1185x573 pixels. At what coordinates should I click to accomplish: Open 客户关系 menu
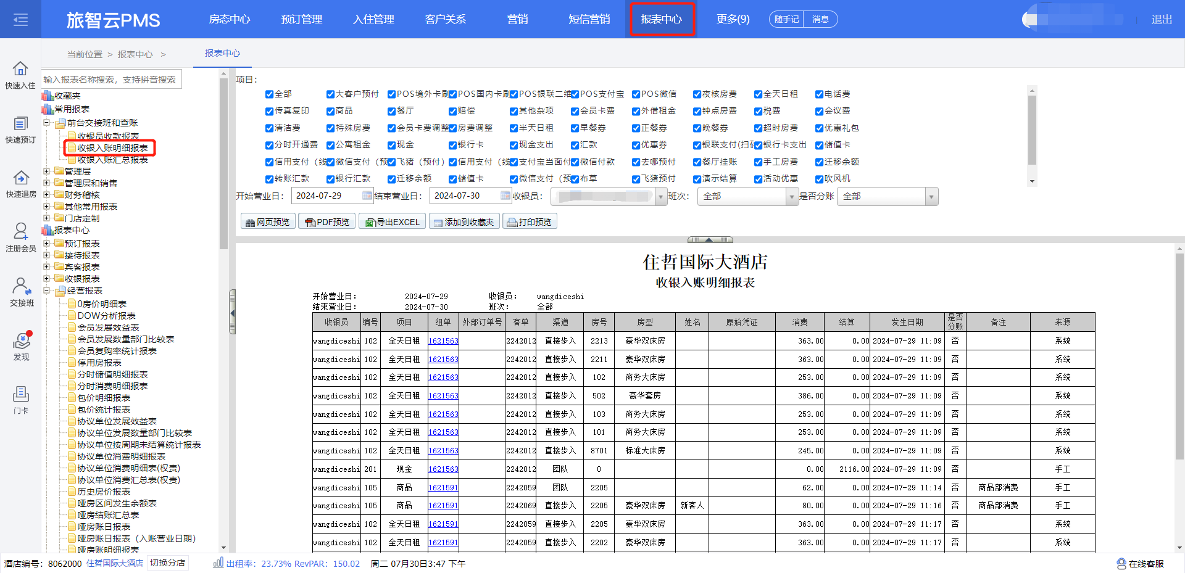[x=445, y=19]
